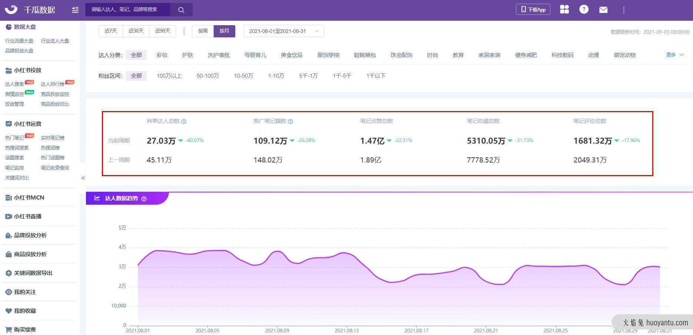Toggle the sidebar menu collapse icon
Viewport: 693px width, 335px height.
[75, 10]
